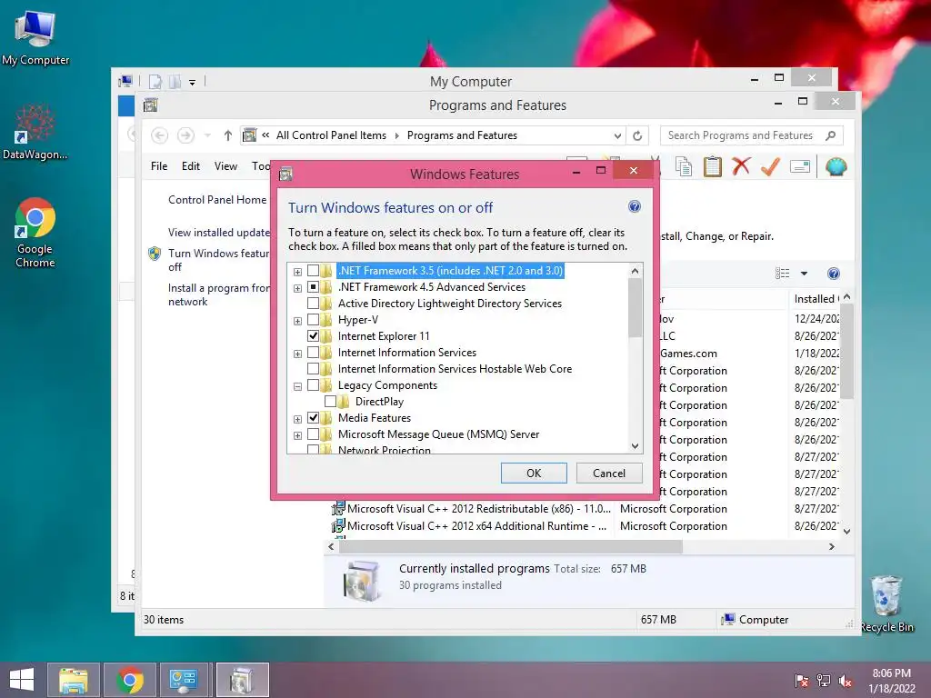931x698 pixels.
Task: Click the Installed On column header
Action: pos(816,298)
